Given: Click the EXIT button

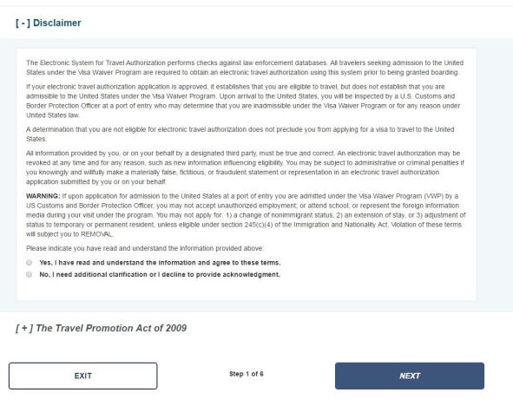Looking at the screenshot, I should click(83, 376).
